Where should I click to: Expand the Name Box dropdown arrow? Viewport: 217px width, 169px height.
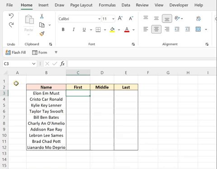(34, 64)
